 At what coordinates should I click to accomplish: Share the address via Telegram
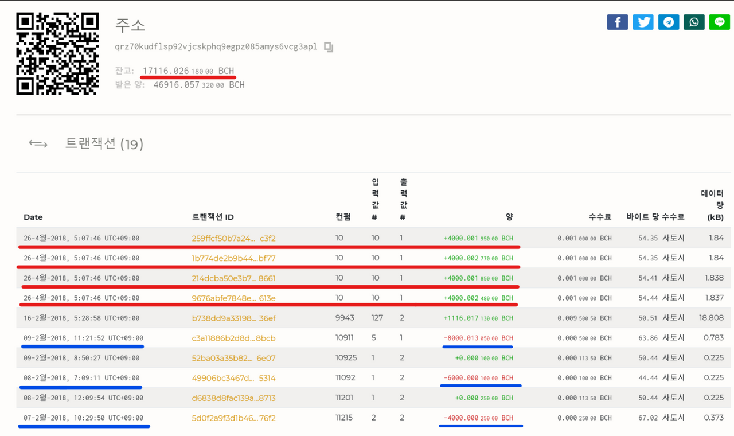point(669,22)
